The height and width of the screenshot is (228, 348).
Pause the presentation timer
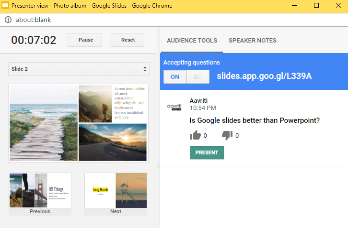85,40
